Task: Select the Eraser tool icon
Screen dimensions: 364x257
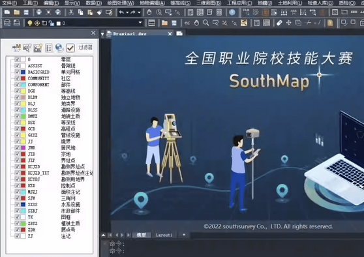Action: (279, 23)
